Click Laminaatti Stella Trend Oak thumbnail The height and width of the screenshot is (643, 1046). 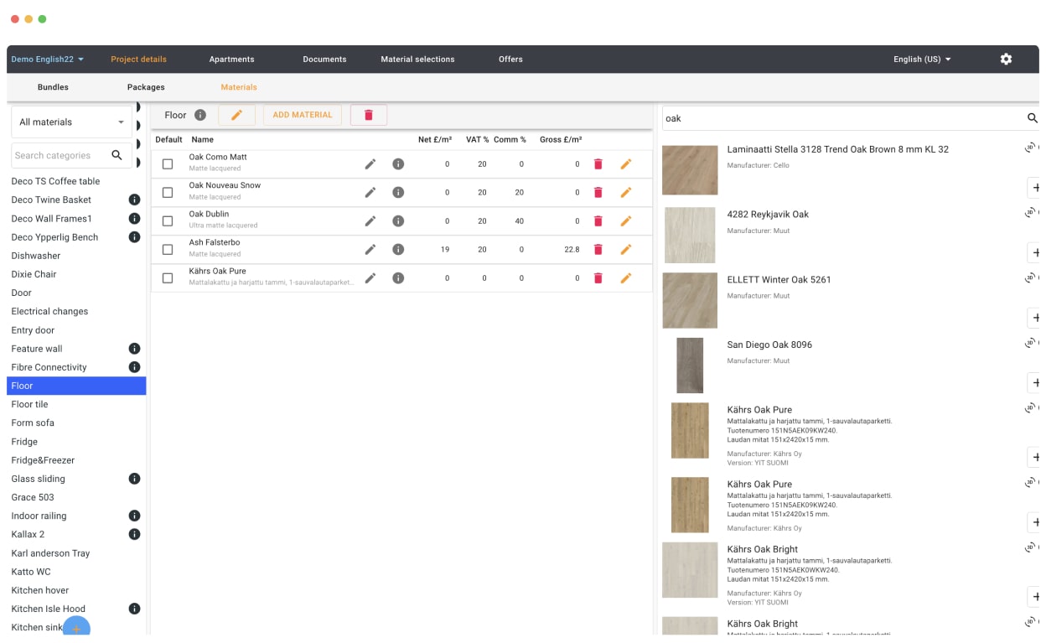pyautogui.click(x=690, y=170)
